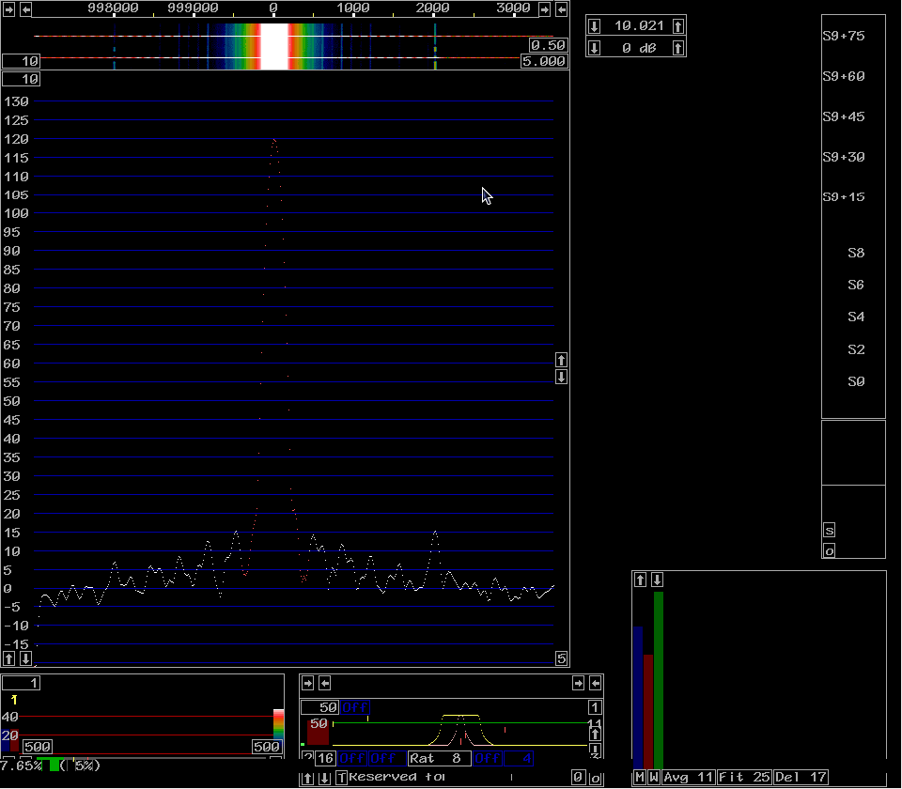Viewport: 902px width, 789px height.
Task: Click the down arrow at top of the meter graph
Action: pos(658,580)
